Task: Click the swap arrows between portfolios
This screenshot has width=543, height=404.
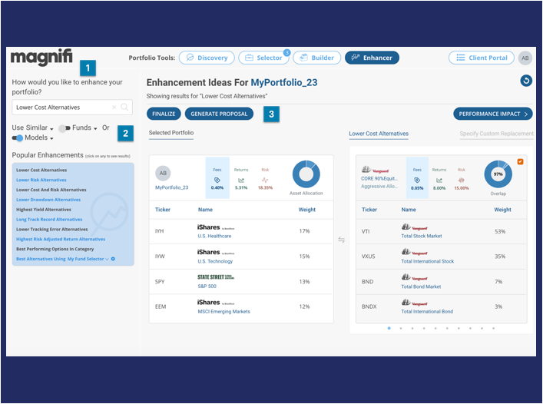Action: [x=342, y=240]
